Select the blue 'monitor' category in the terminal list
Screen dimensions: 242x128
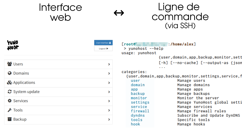[139, 98]
